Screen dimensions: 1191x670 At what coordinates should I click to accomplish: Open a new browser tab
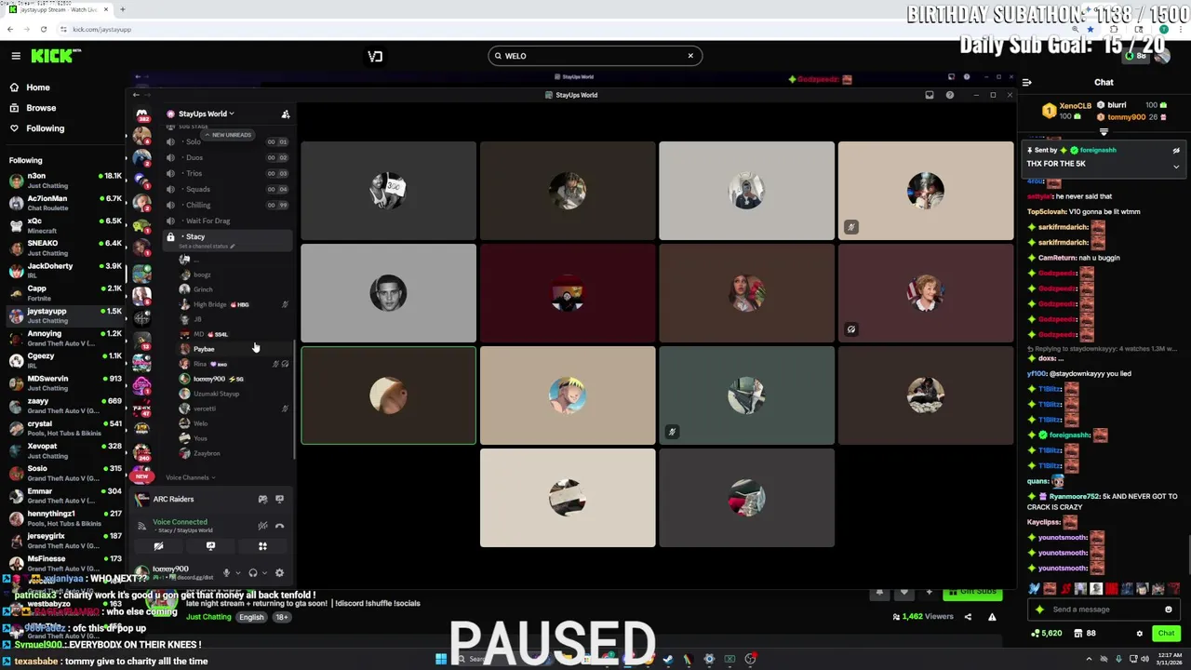(x=122, y=9)
